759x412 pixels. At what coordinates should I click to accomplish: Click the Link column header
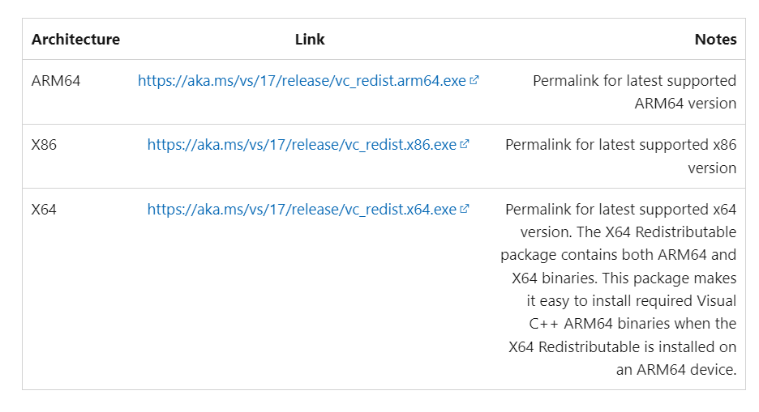click(x=310, y=40)
